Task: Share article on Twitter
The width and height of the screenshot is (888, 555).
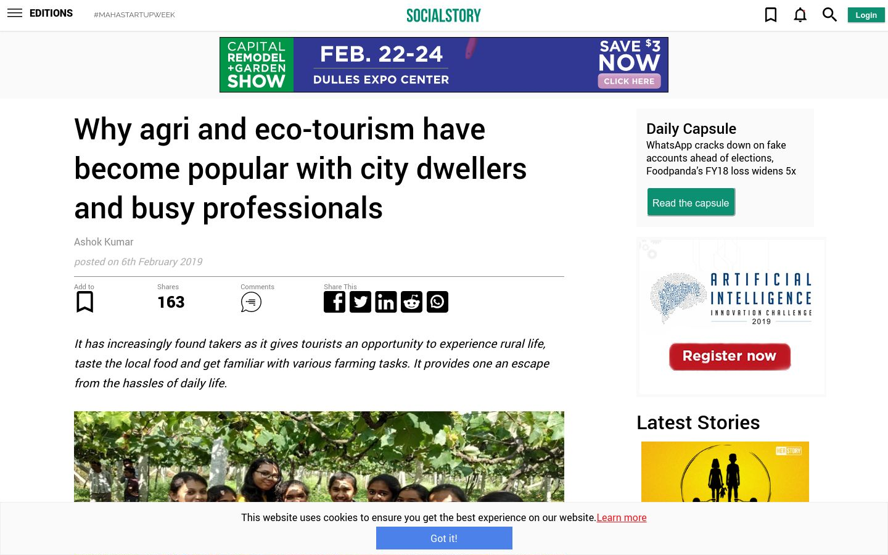Action: tap(361, 302)
